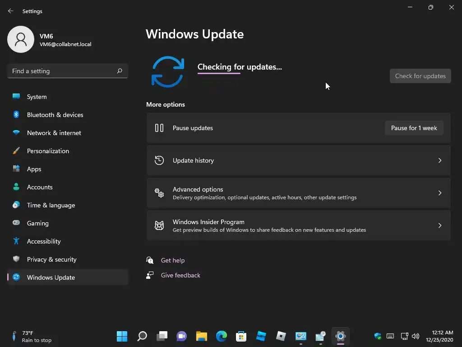Open the Get help link
Screen dimensions: 462x347
[173, 260]
